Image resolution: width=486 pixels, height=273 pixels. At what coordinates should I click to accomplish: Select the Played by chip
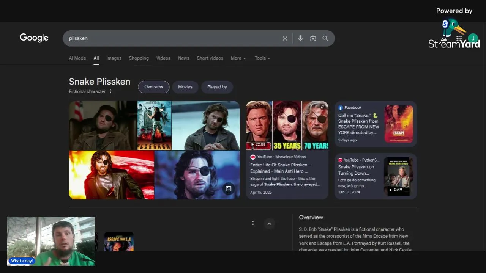point(217,87)
